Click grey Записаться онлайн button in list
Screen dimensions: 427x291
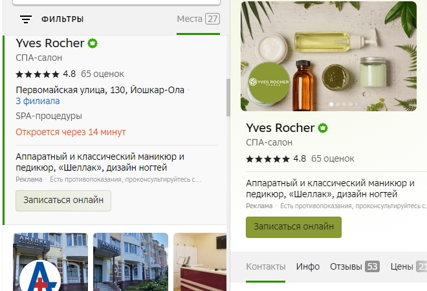click(63, 200)
